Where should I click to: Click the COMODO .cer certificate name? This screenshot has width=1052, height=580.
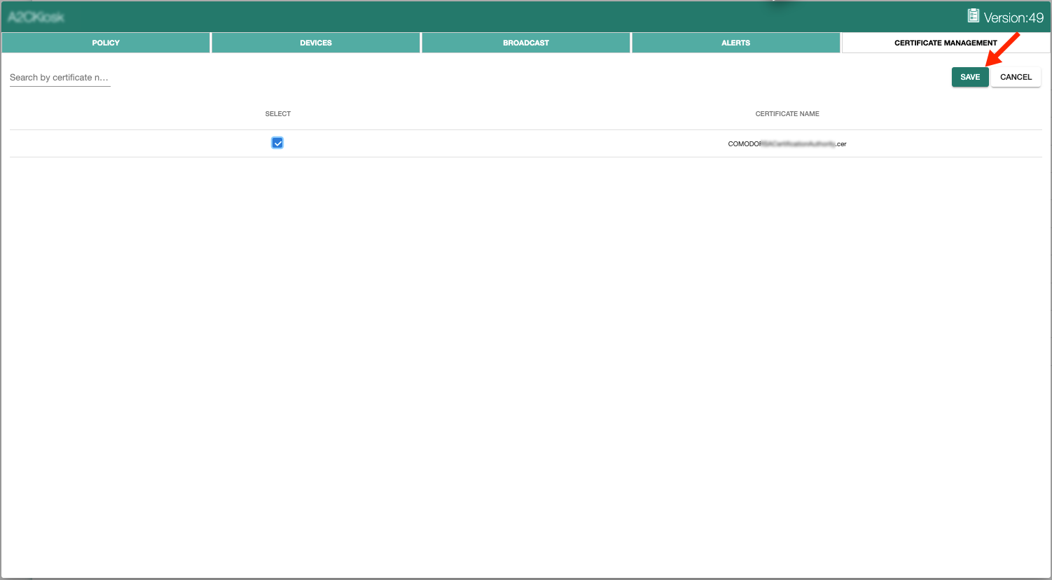click(787, 144)
